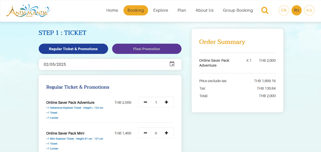The height and width of the screenshot is (152, 321).
Task: Click the THB 130.84 tax amount
Action: coord(266,88)
